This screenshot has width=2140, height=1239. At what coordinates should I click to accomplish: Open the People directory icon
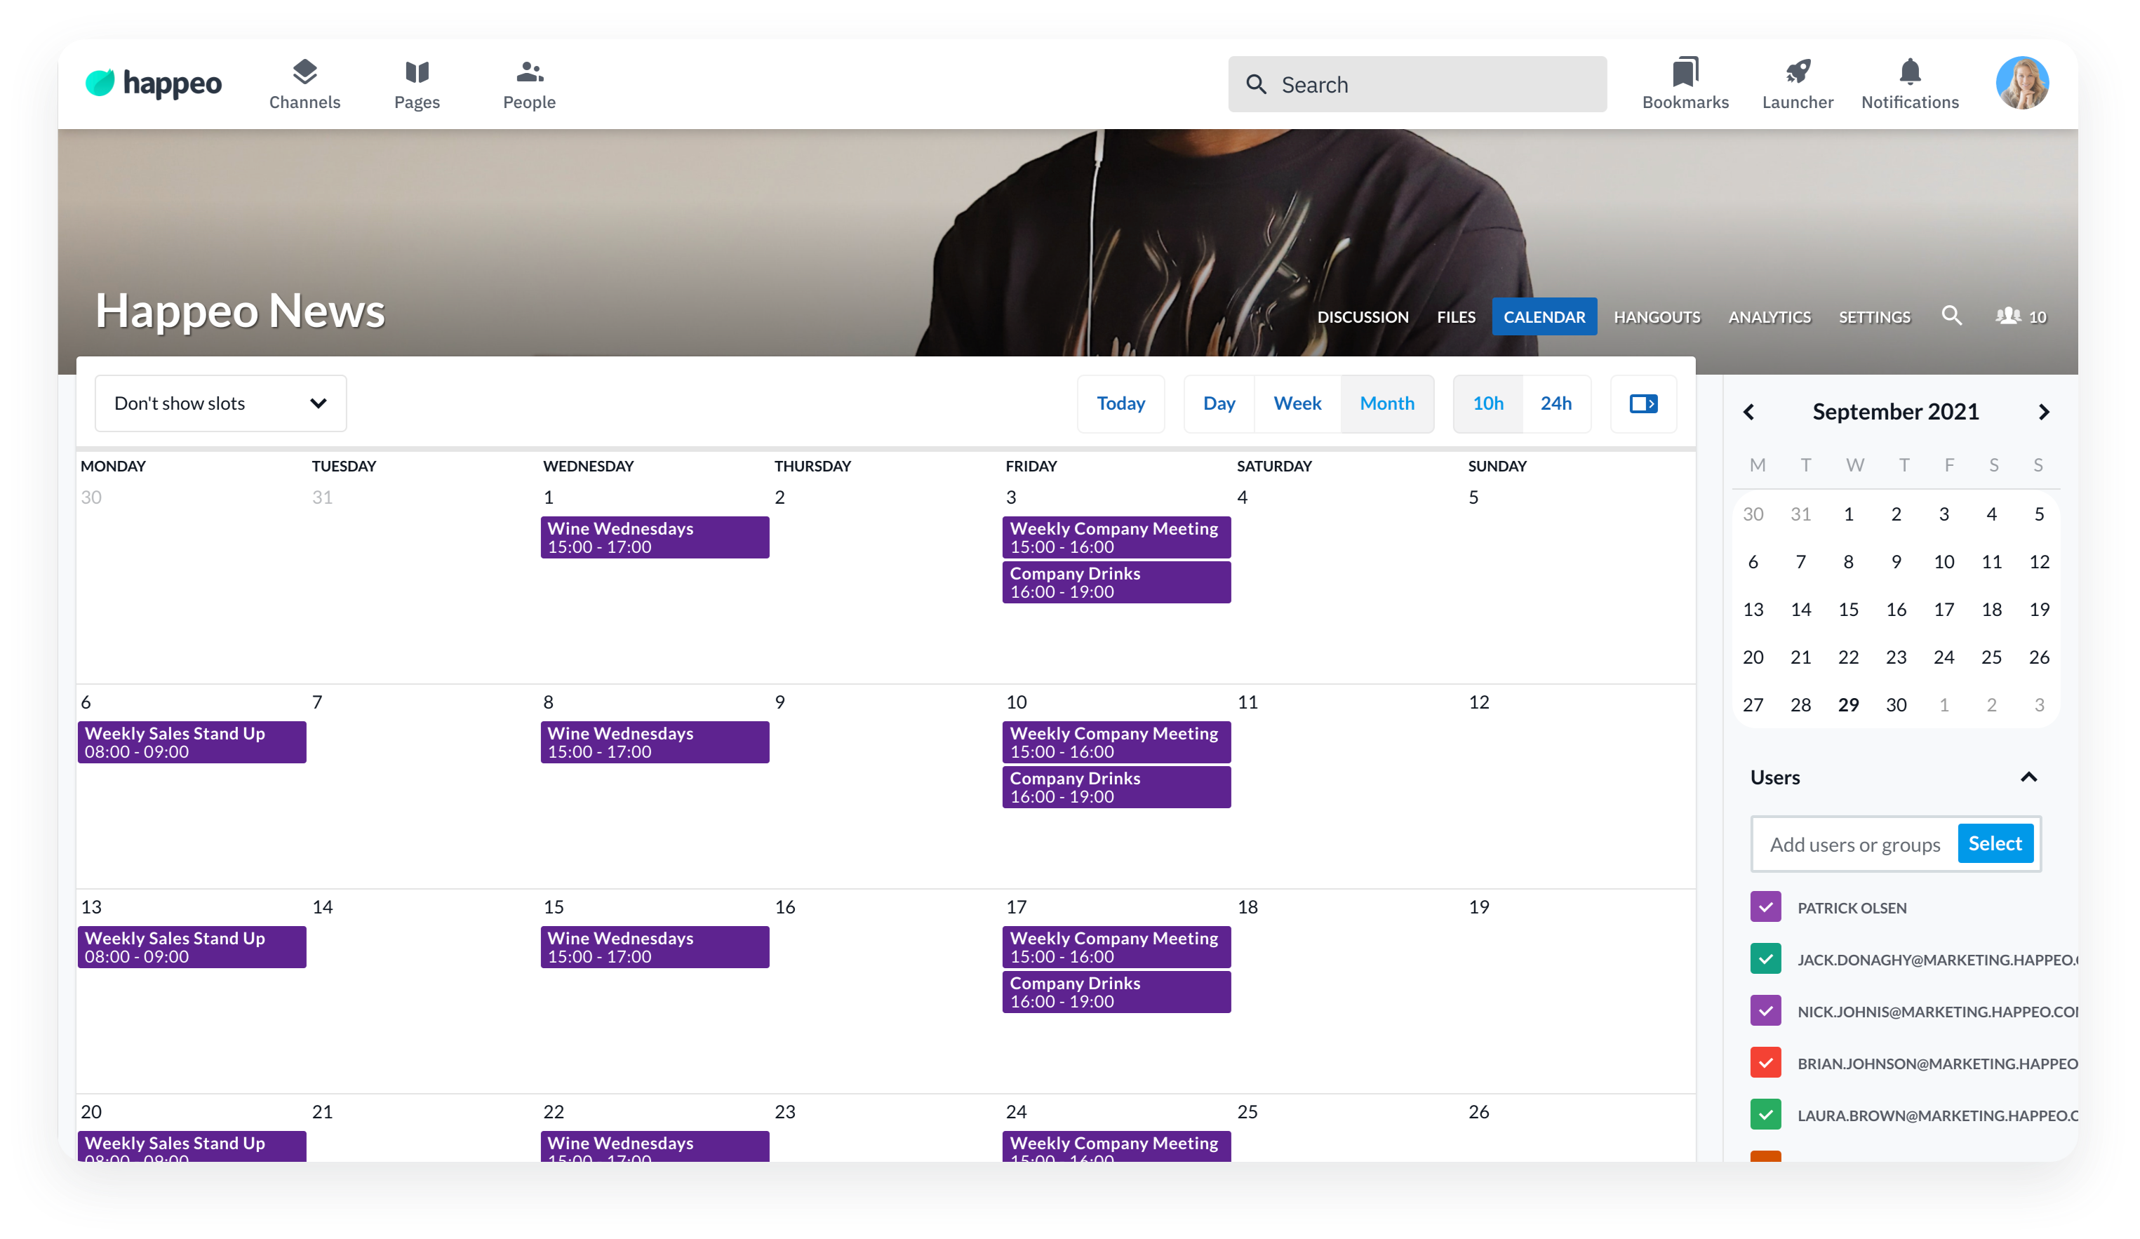click(x=529, y=73)
